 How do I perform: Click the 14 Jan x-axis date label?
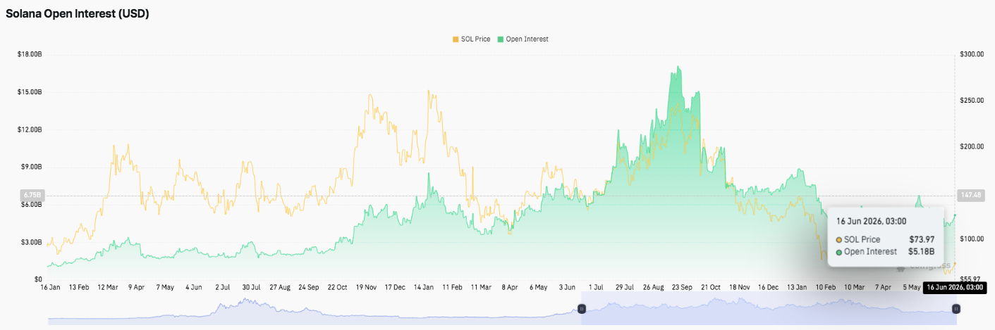point(424,288)
